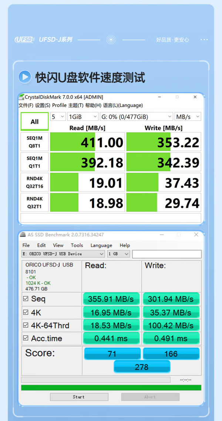
Task: Click the 0.491 ms write access time
Action: tap(171, 338)
